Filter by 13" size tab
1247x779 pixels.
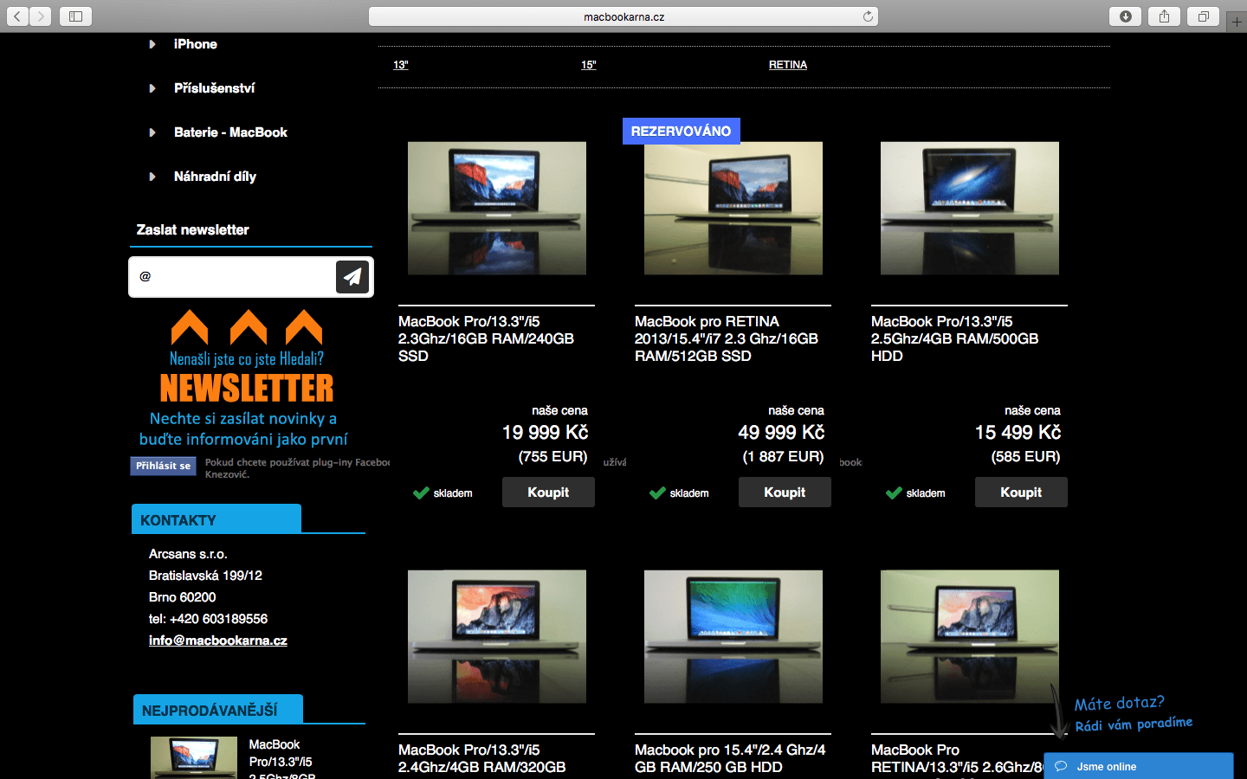[401, 65]
